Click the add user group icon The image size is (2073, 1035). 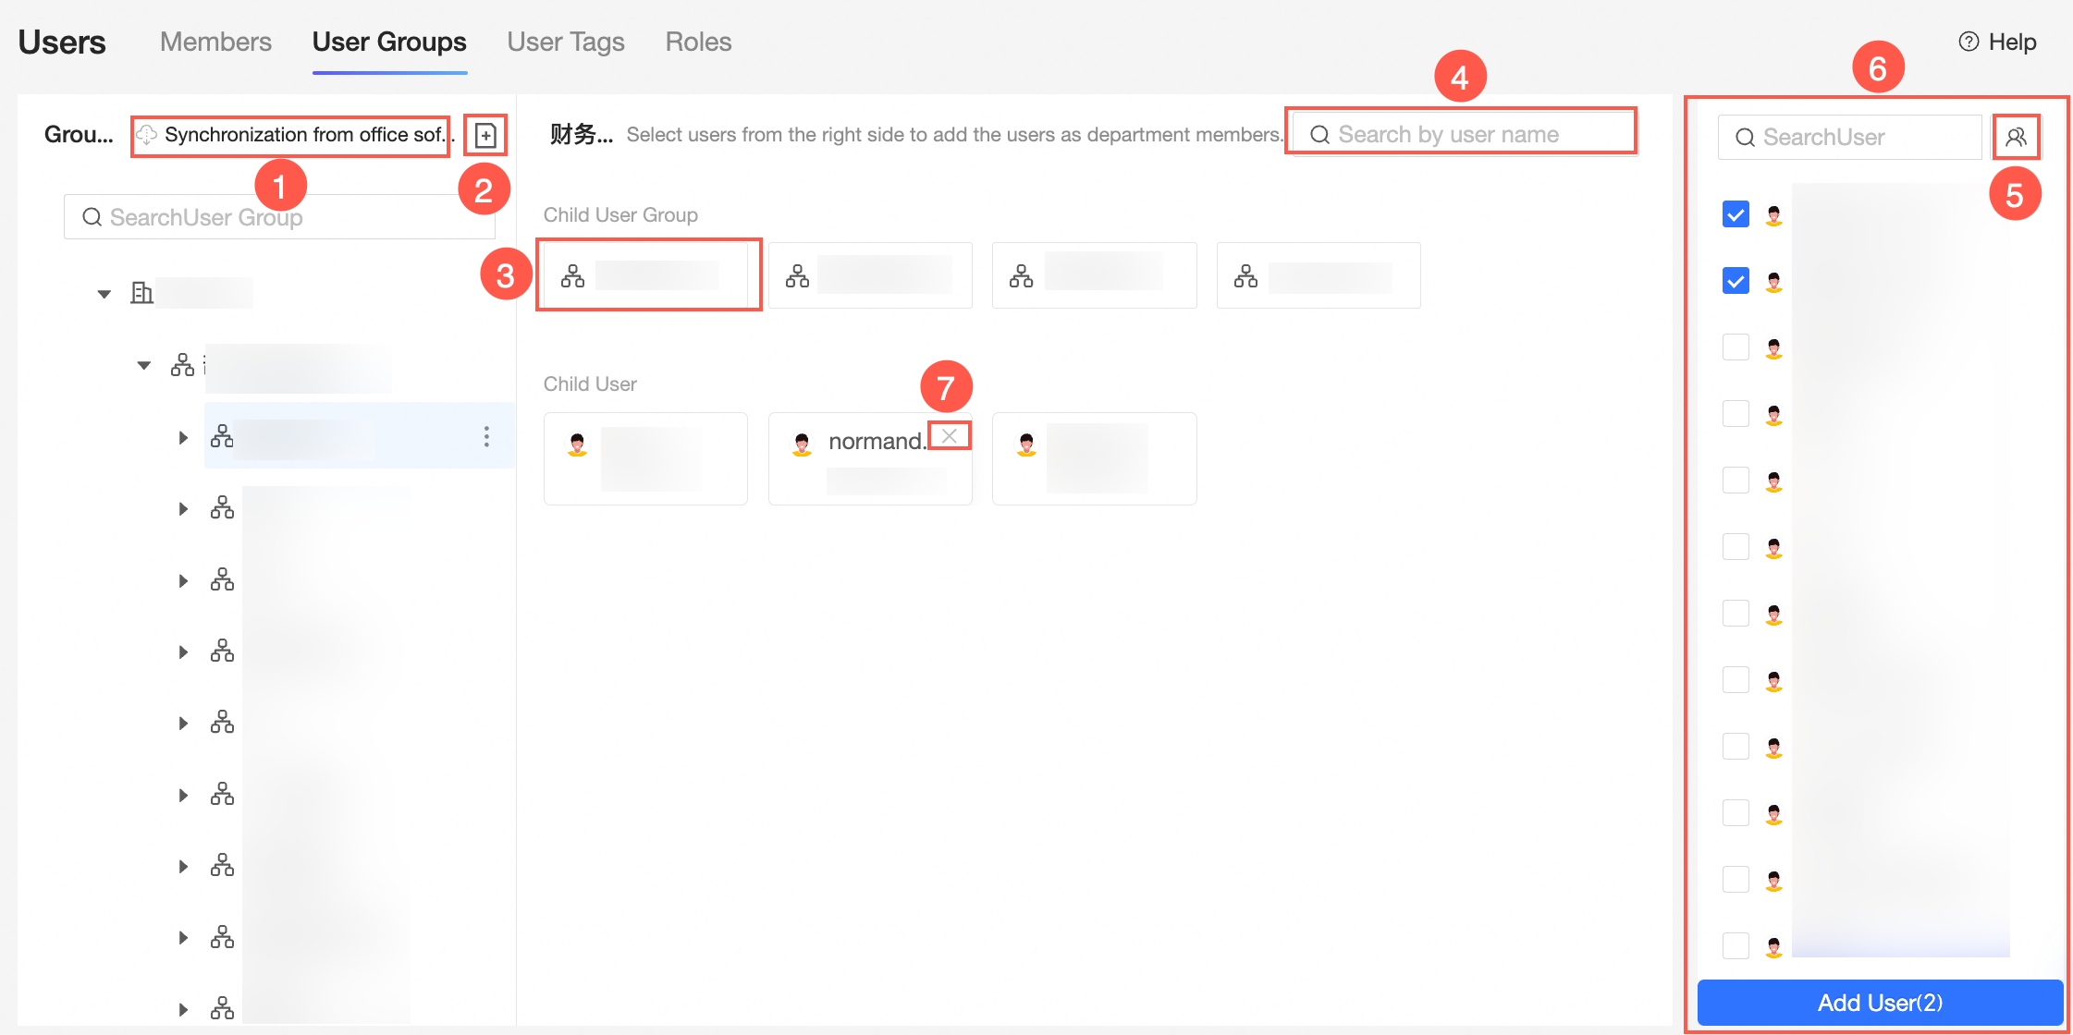tap(485, 136)
